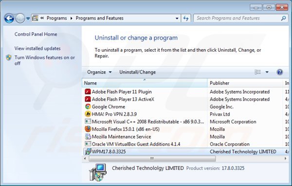Close the Programs and Features window
This screenshot has height=186, width=292.
[282, 7]
